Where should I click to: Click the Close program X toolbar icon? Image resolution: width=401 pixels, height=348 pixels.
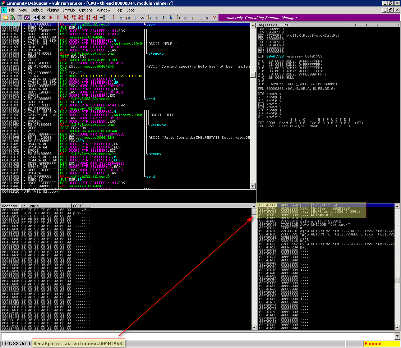tap(44, 17)
